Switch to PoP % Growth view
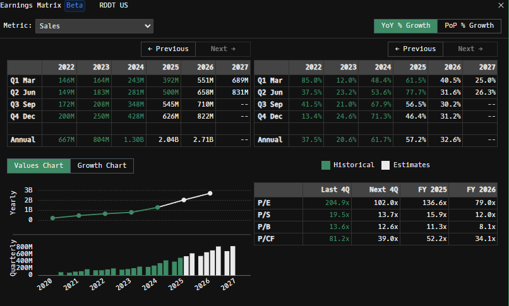The width and height of the screenshot is (509, 306). (x=469, y=26)
